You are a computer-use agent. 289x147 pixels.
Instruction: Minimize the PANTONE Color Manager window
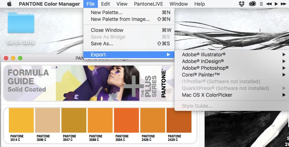tap(13, 58)
